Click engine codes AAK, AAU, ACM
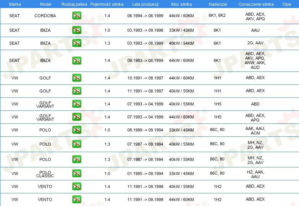 (255, 131)
